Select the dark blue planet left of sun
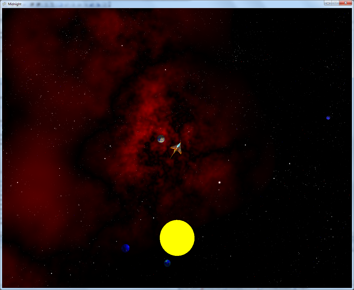This screenshot has width=354, height=290. (x=125, y=248)
